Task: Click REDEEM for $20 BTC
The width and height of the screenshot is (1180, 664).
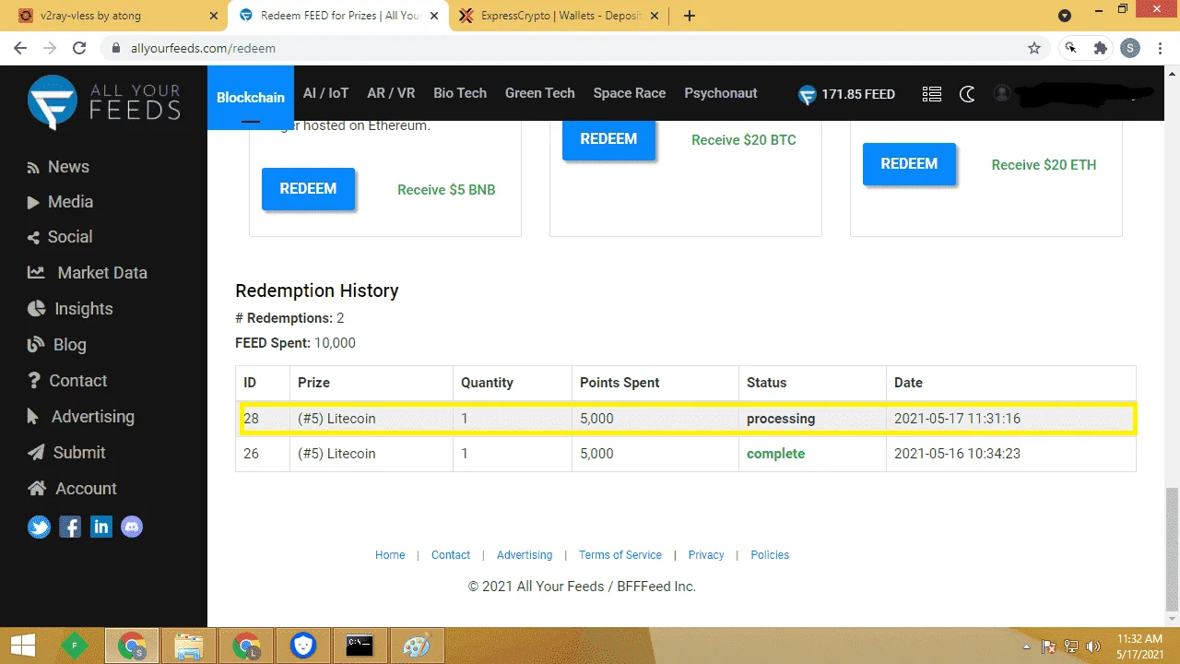Action: coord(608,139)
